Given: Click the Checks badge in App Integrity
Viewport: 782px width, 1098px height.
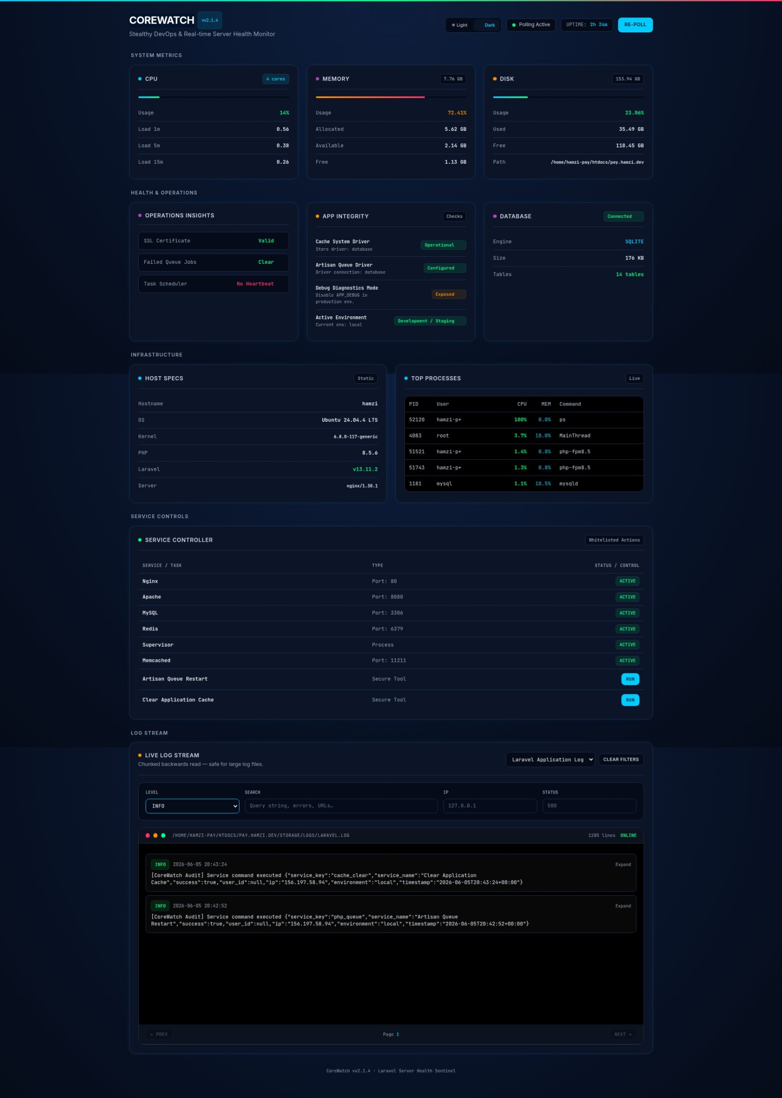Looking at the screenshot, I should pyautogui.click(x=454, y=216).
